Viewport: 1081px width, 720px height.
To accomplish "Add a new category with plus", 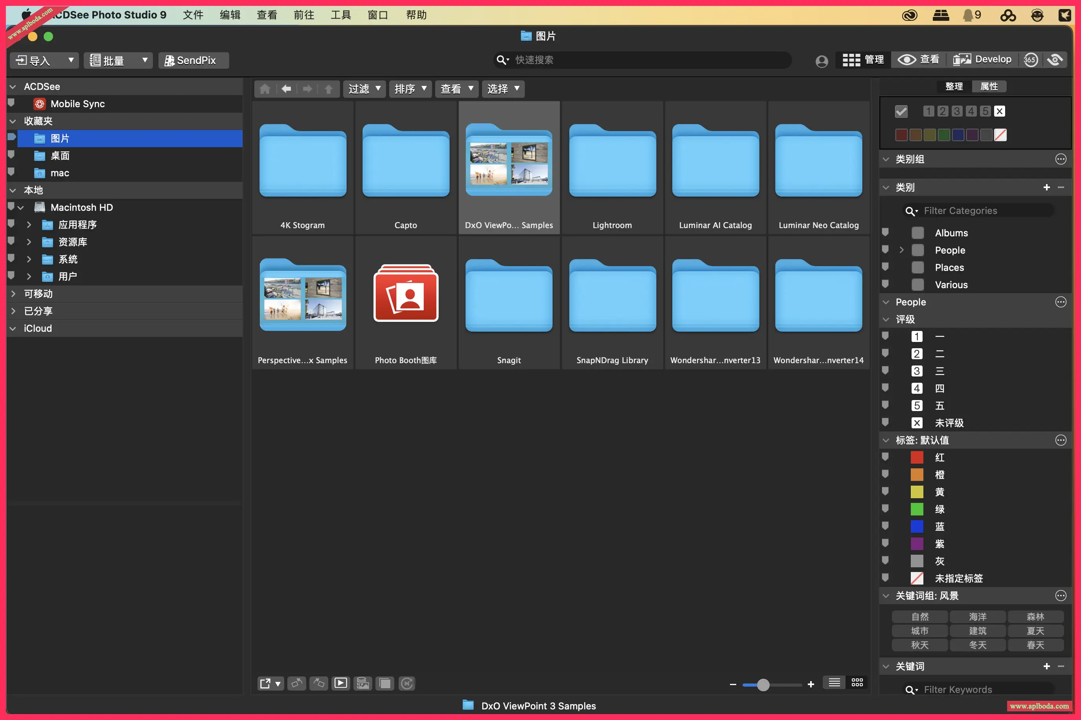I will pos(1046,187).
